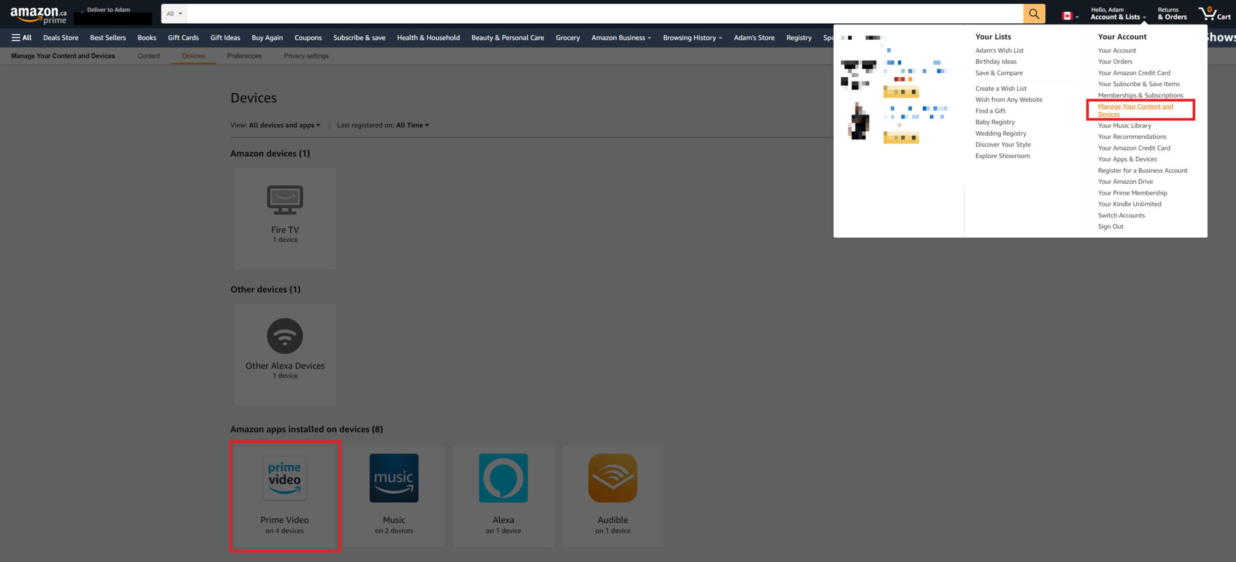The height and width of the screenshot is (562, 1236).
Task: Click Manage Your Content and Devices link
Action: [1136, 110]
